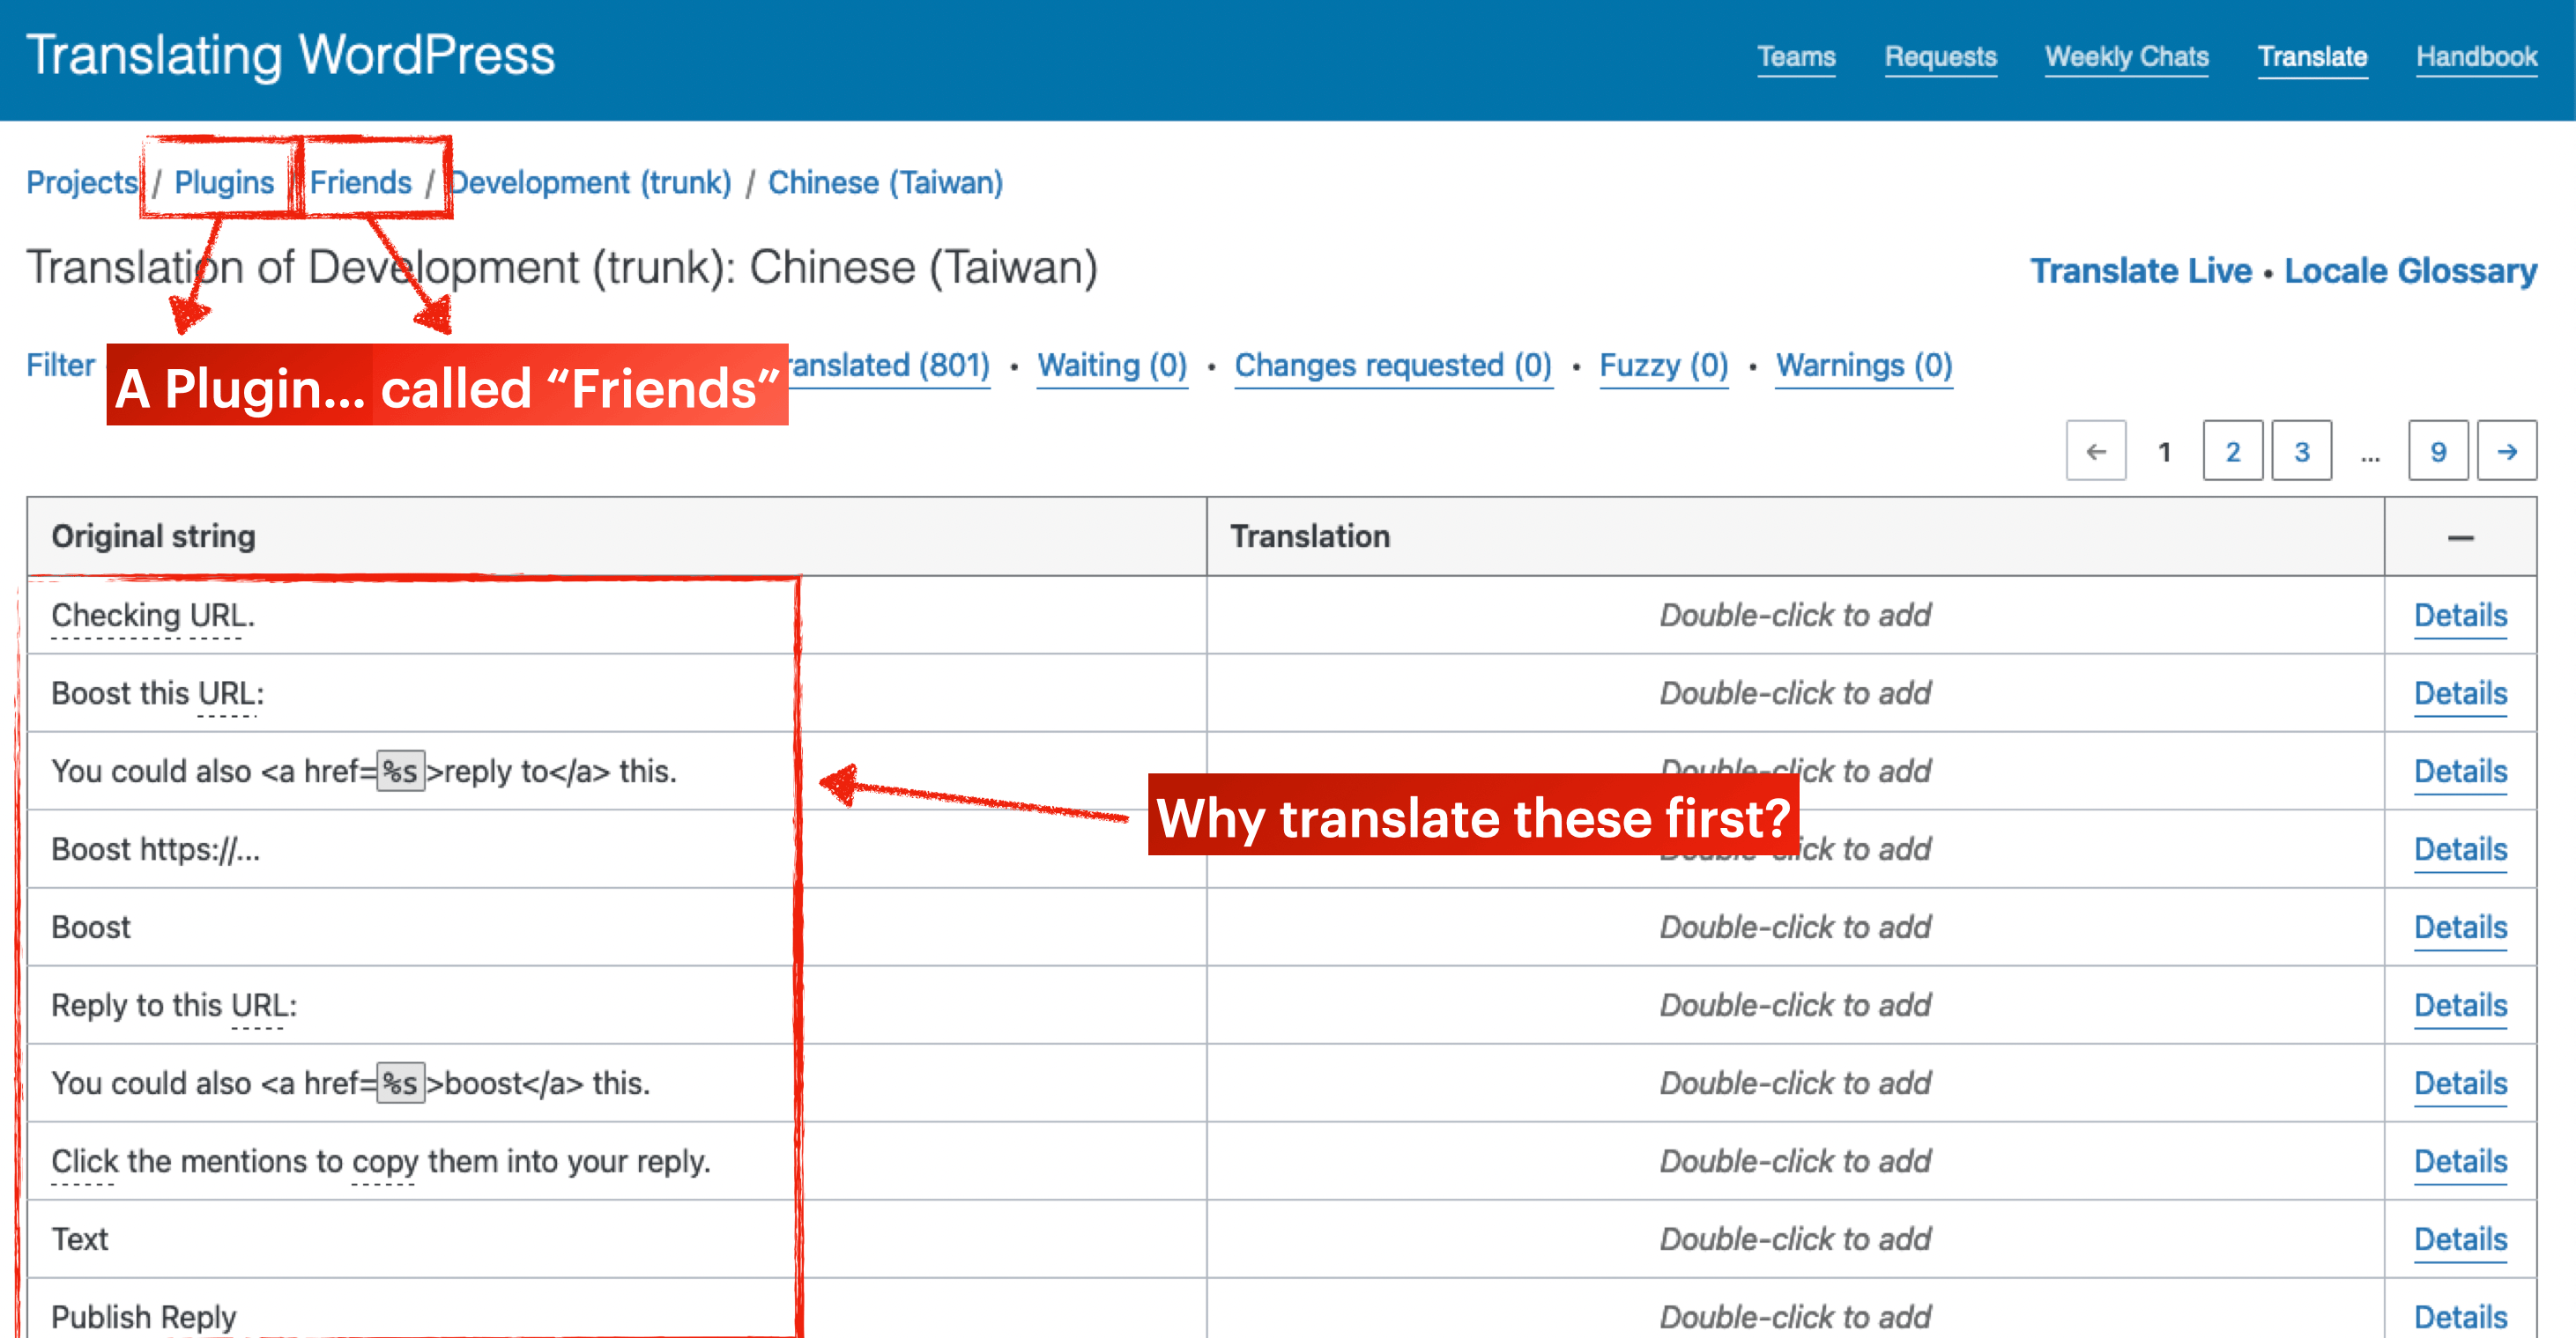Go to Chinese (Taiwan) breadcrumb
This screenshot has width=2576, height=1338.
click(x=885, y=183)
